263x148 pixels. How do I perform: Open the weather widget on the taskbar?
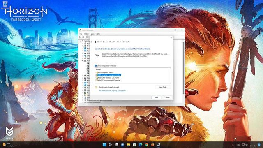[x=10, y=145]
